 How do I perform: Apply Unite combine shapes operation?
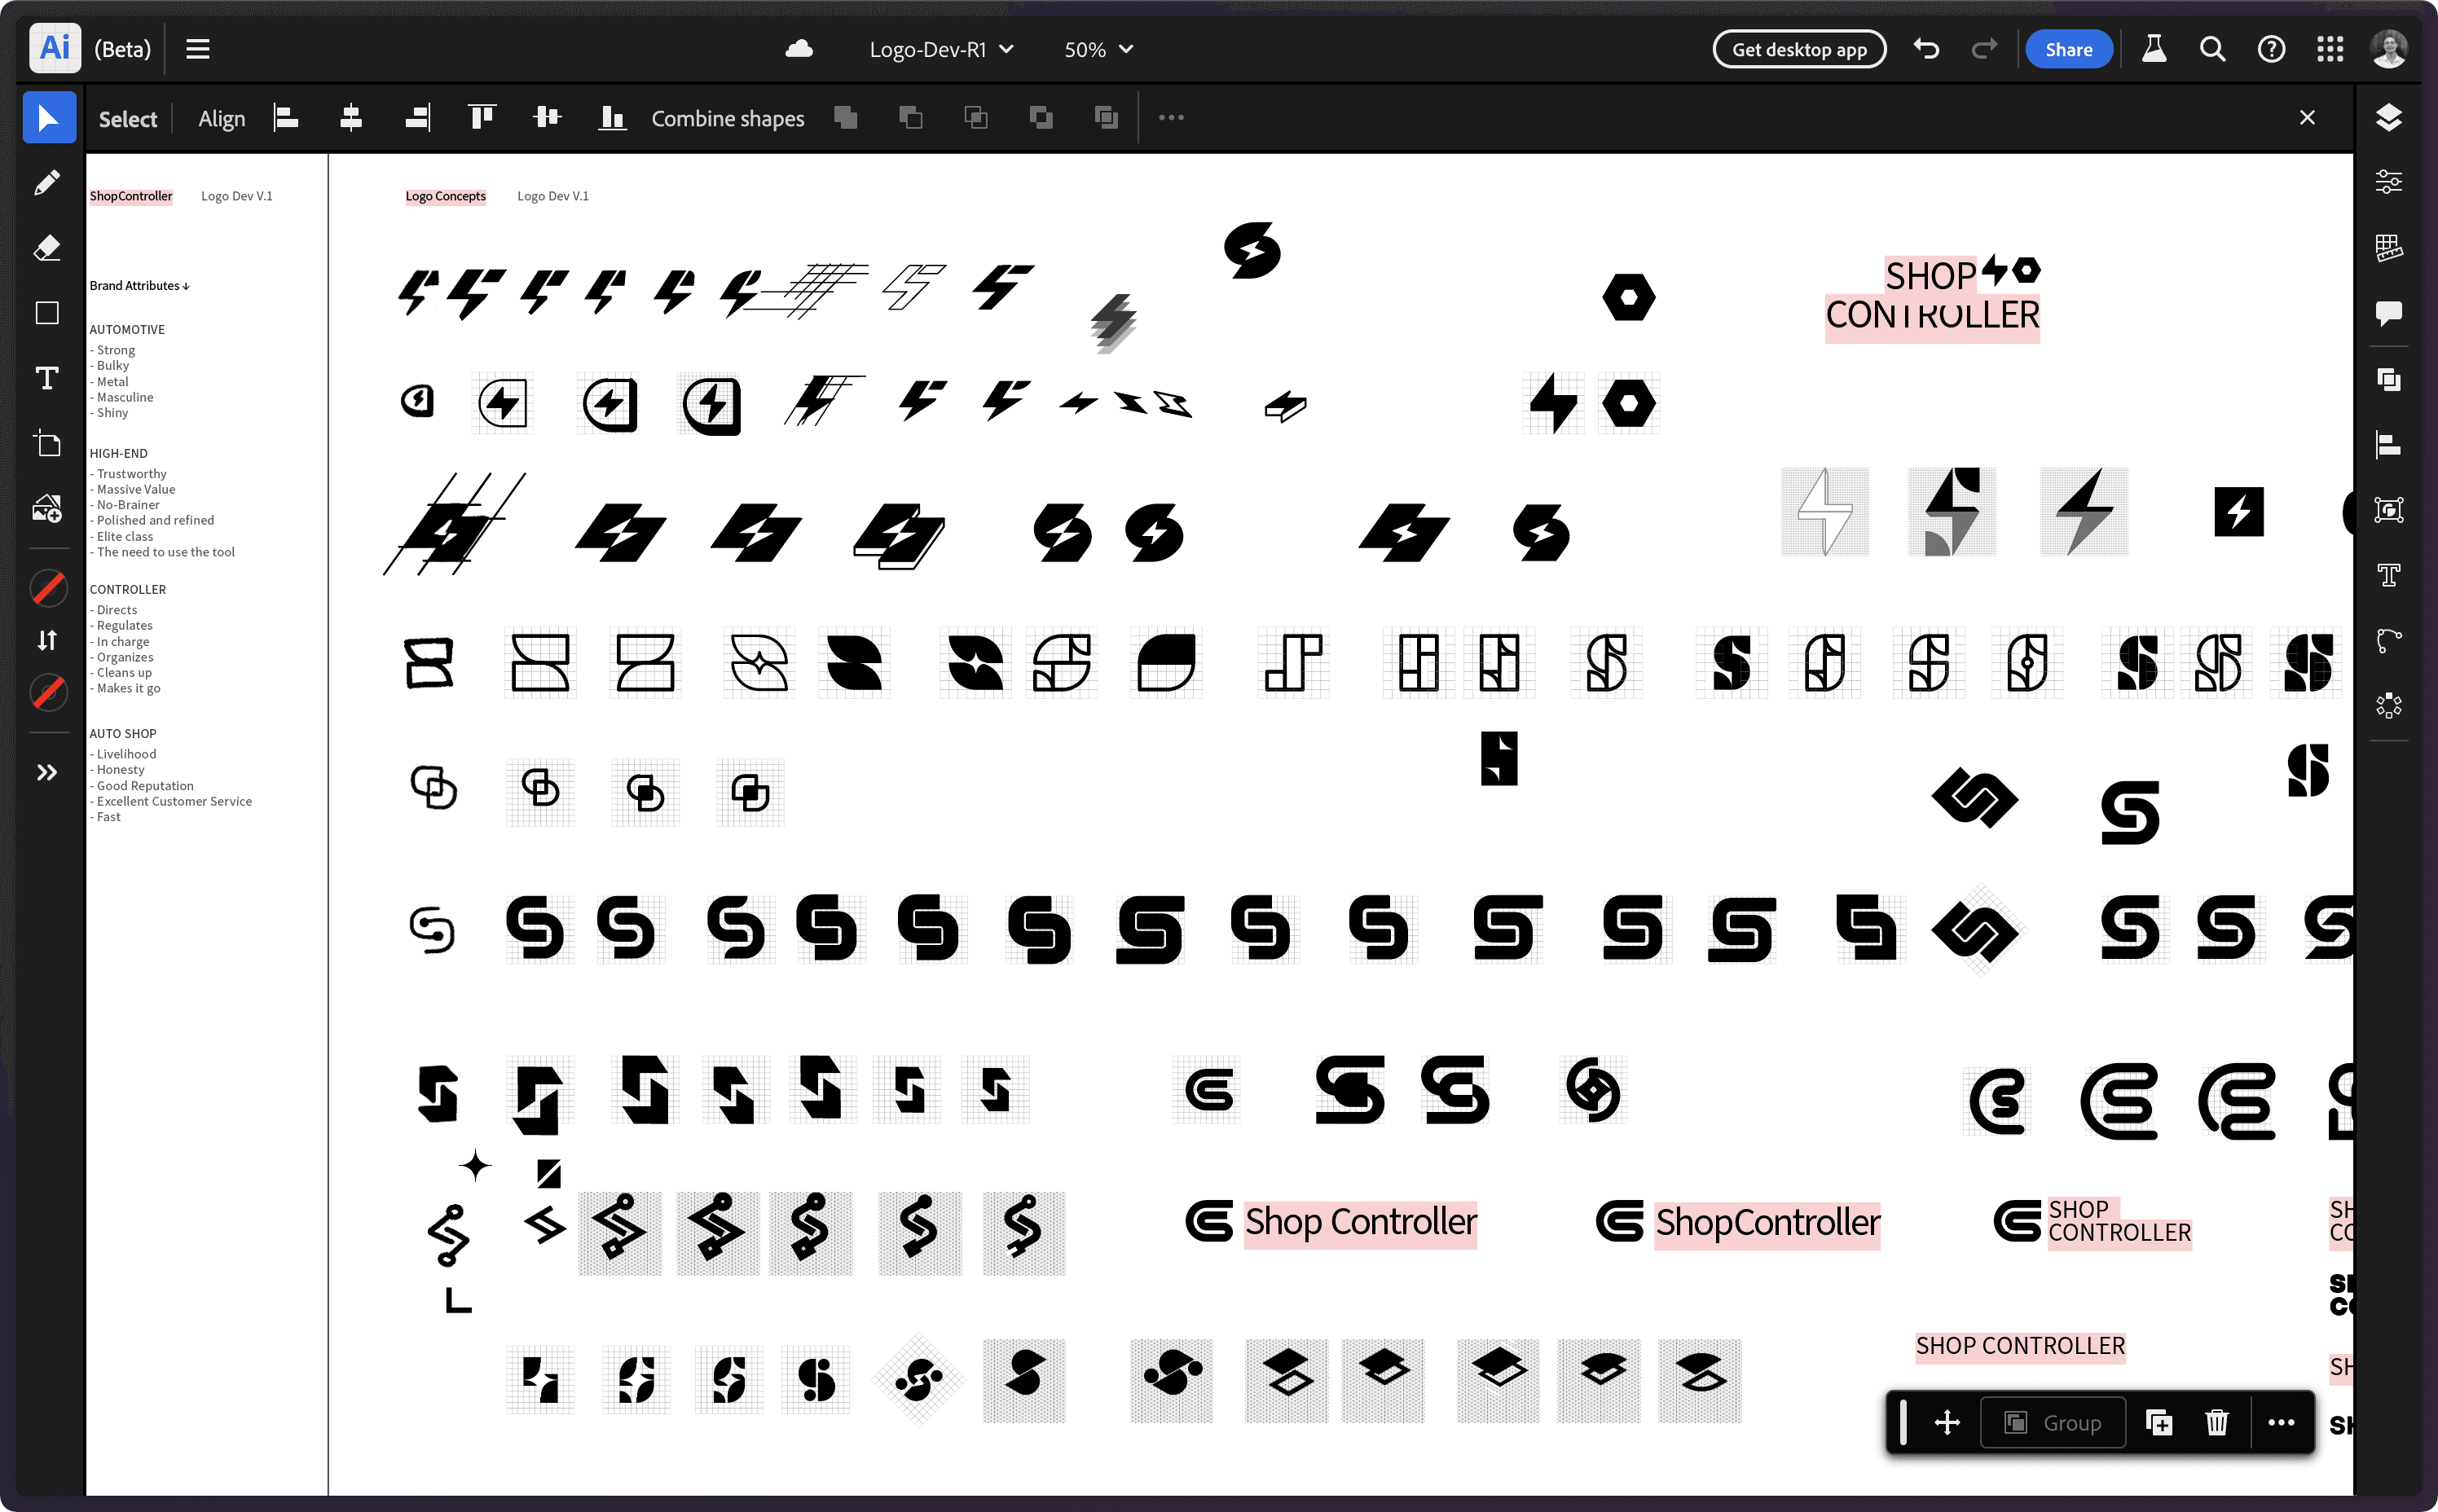(x=846, y=118)
